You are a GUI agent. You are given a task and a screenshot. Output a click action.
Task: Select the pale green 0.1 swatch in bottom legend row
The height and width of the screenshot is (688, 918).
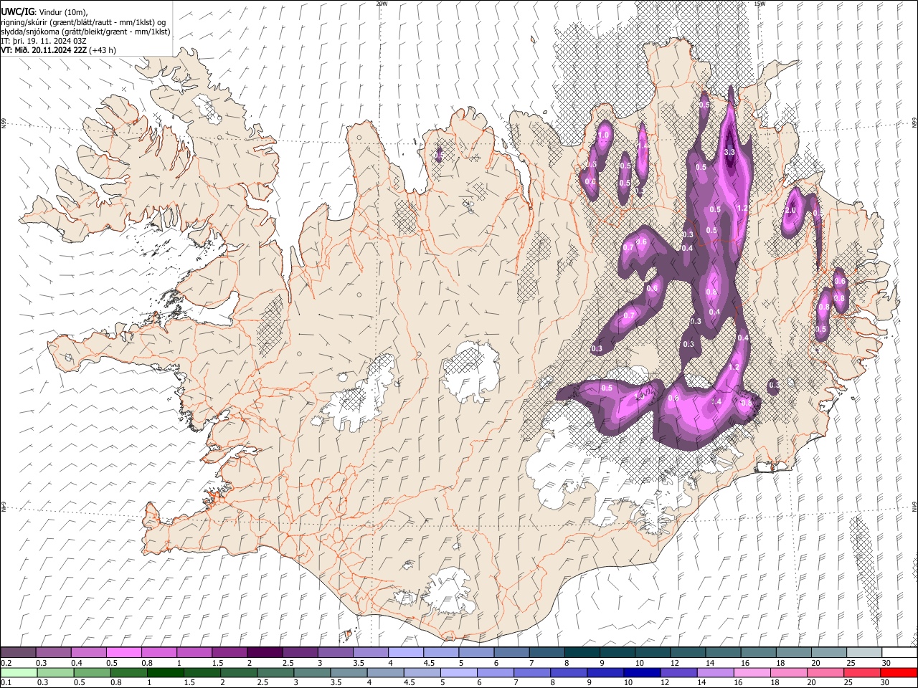pos(18,672)
